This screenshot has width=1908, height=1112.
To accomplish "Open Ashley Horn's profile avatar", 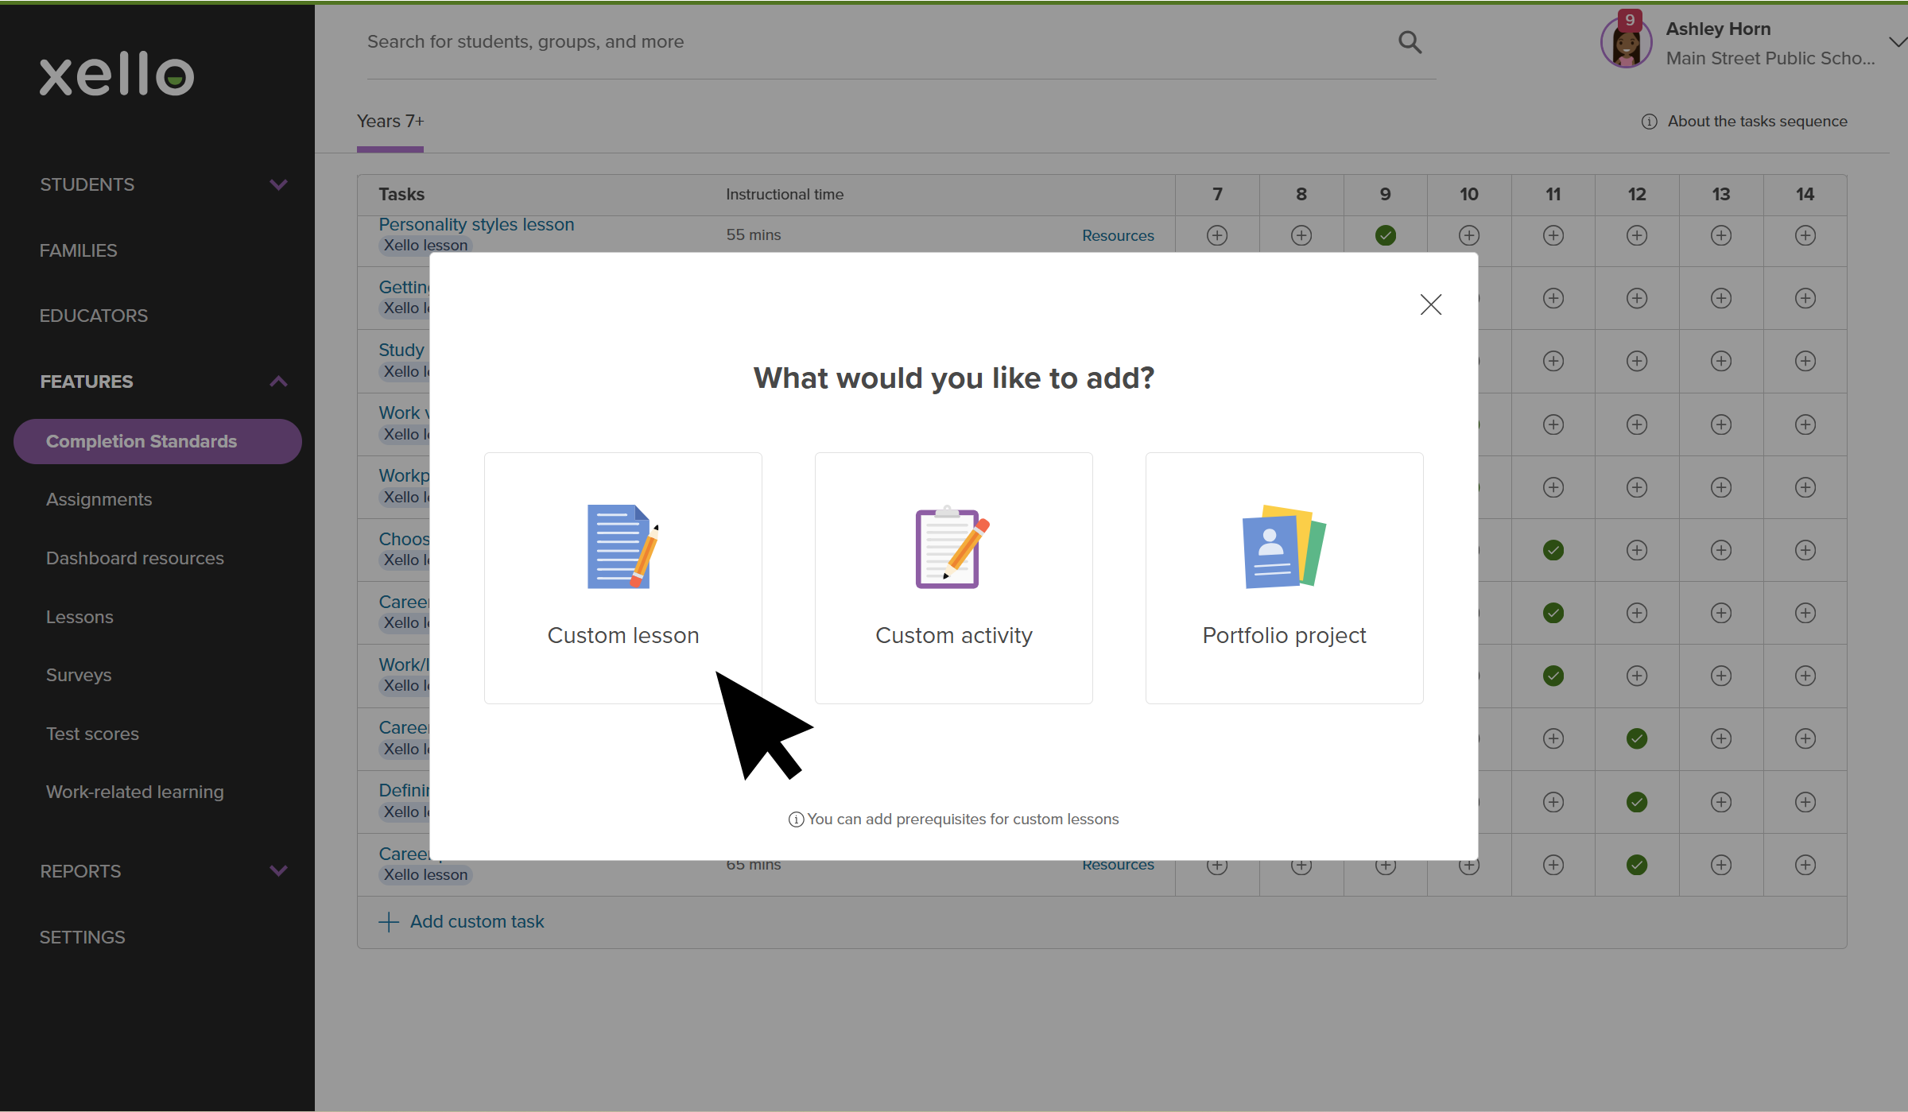I will pos(1626,45).
